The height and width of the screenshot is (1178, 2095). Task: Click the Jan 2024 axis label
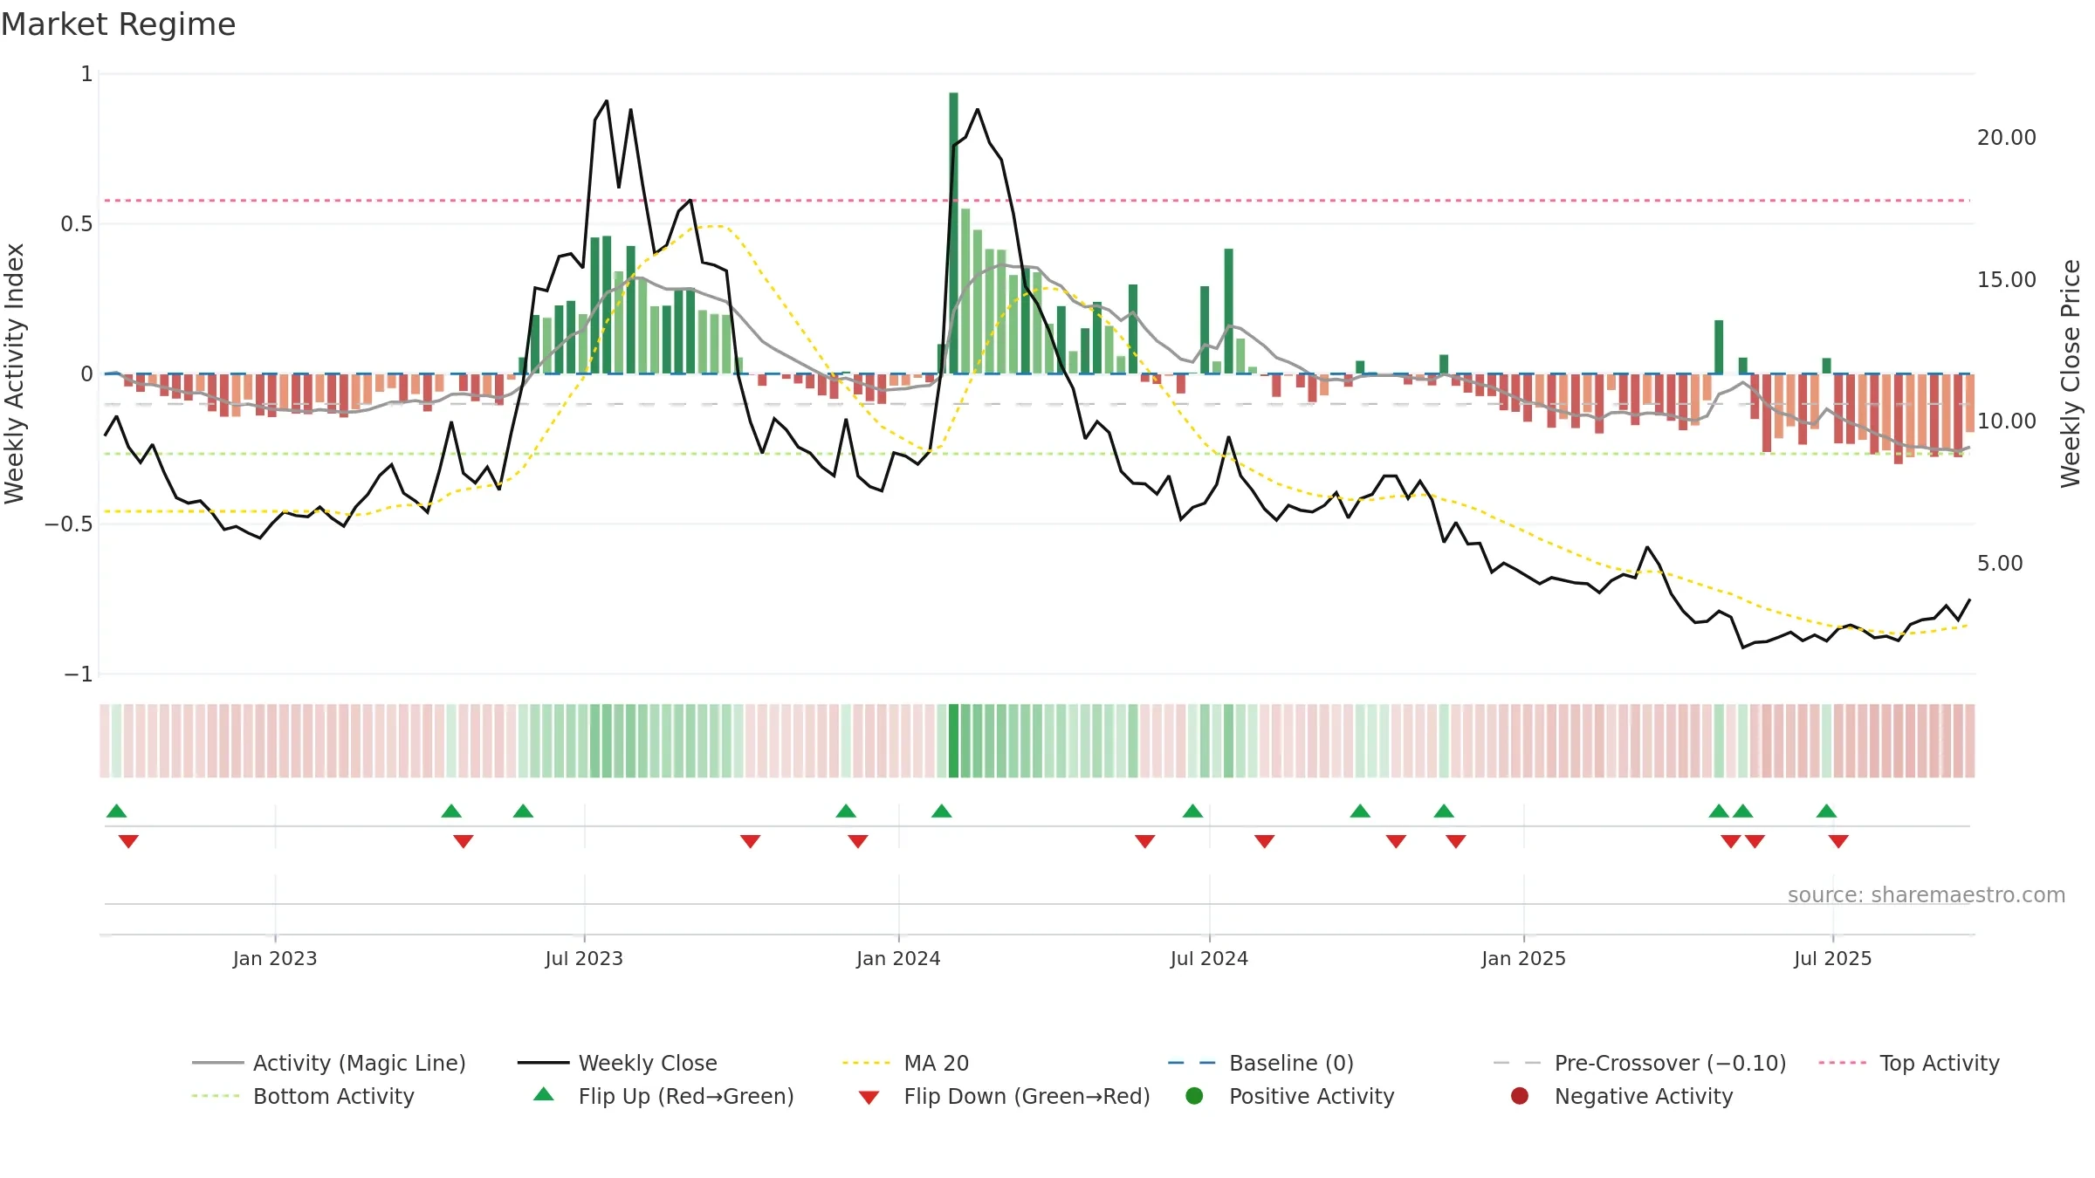click(x=898, y=958)
